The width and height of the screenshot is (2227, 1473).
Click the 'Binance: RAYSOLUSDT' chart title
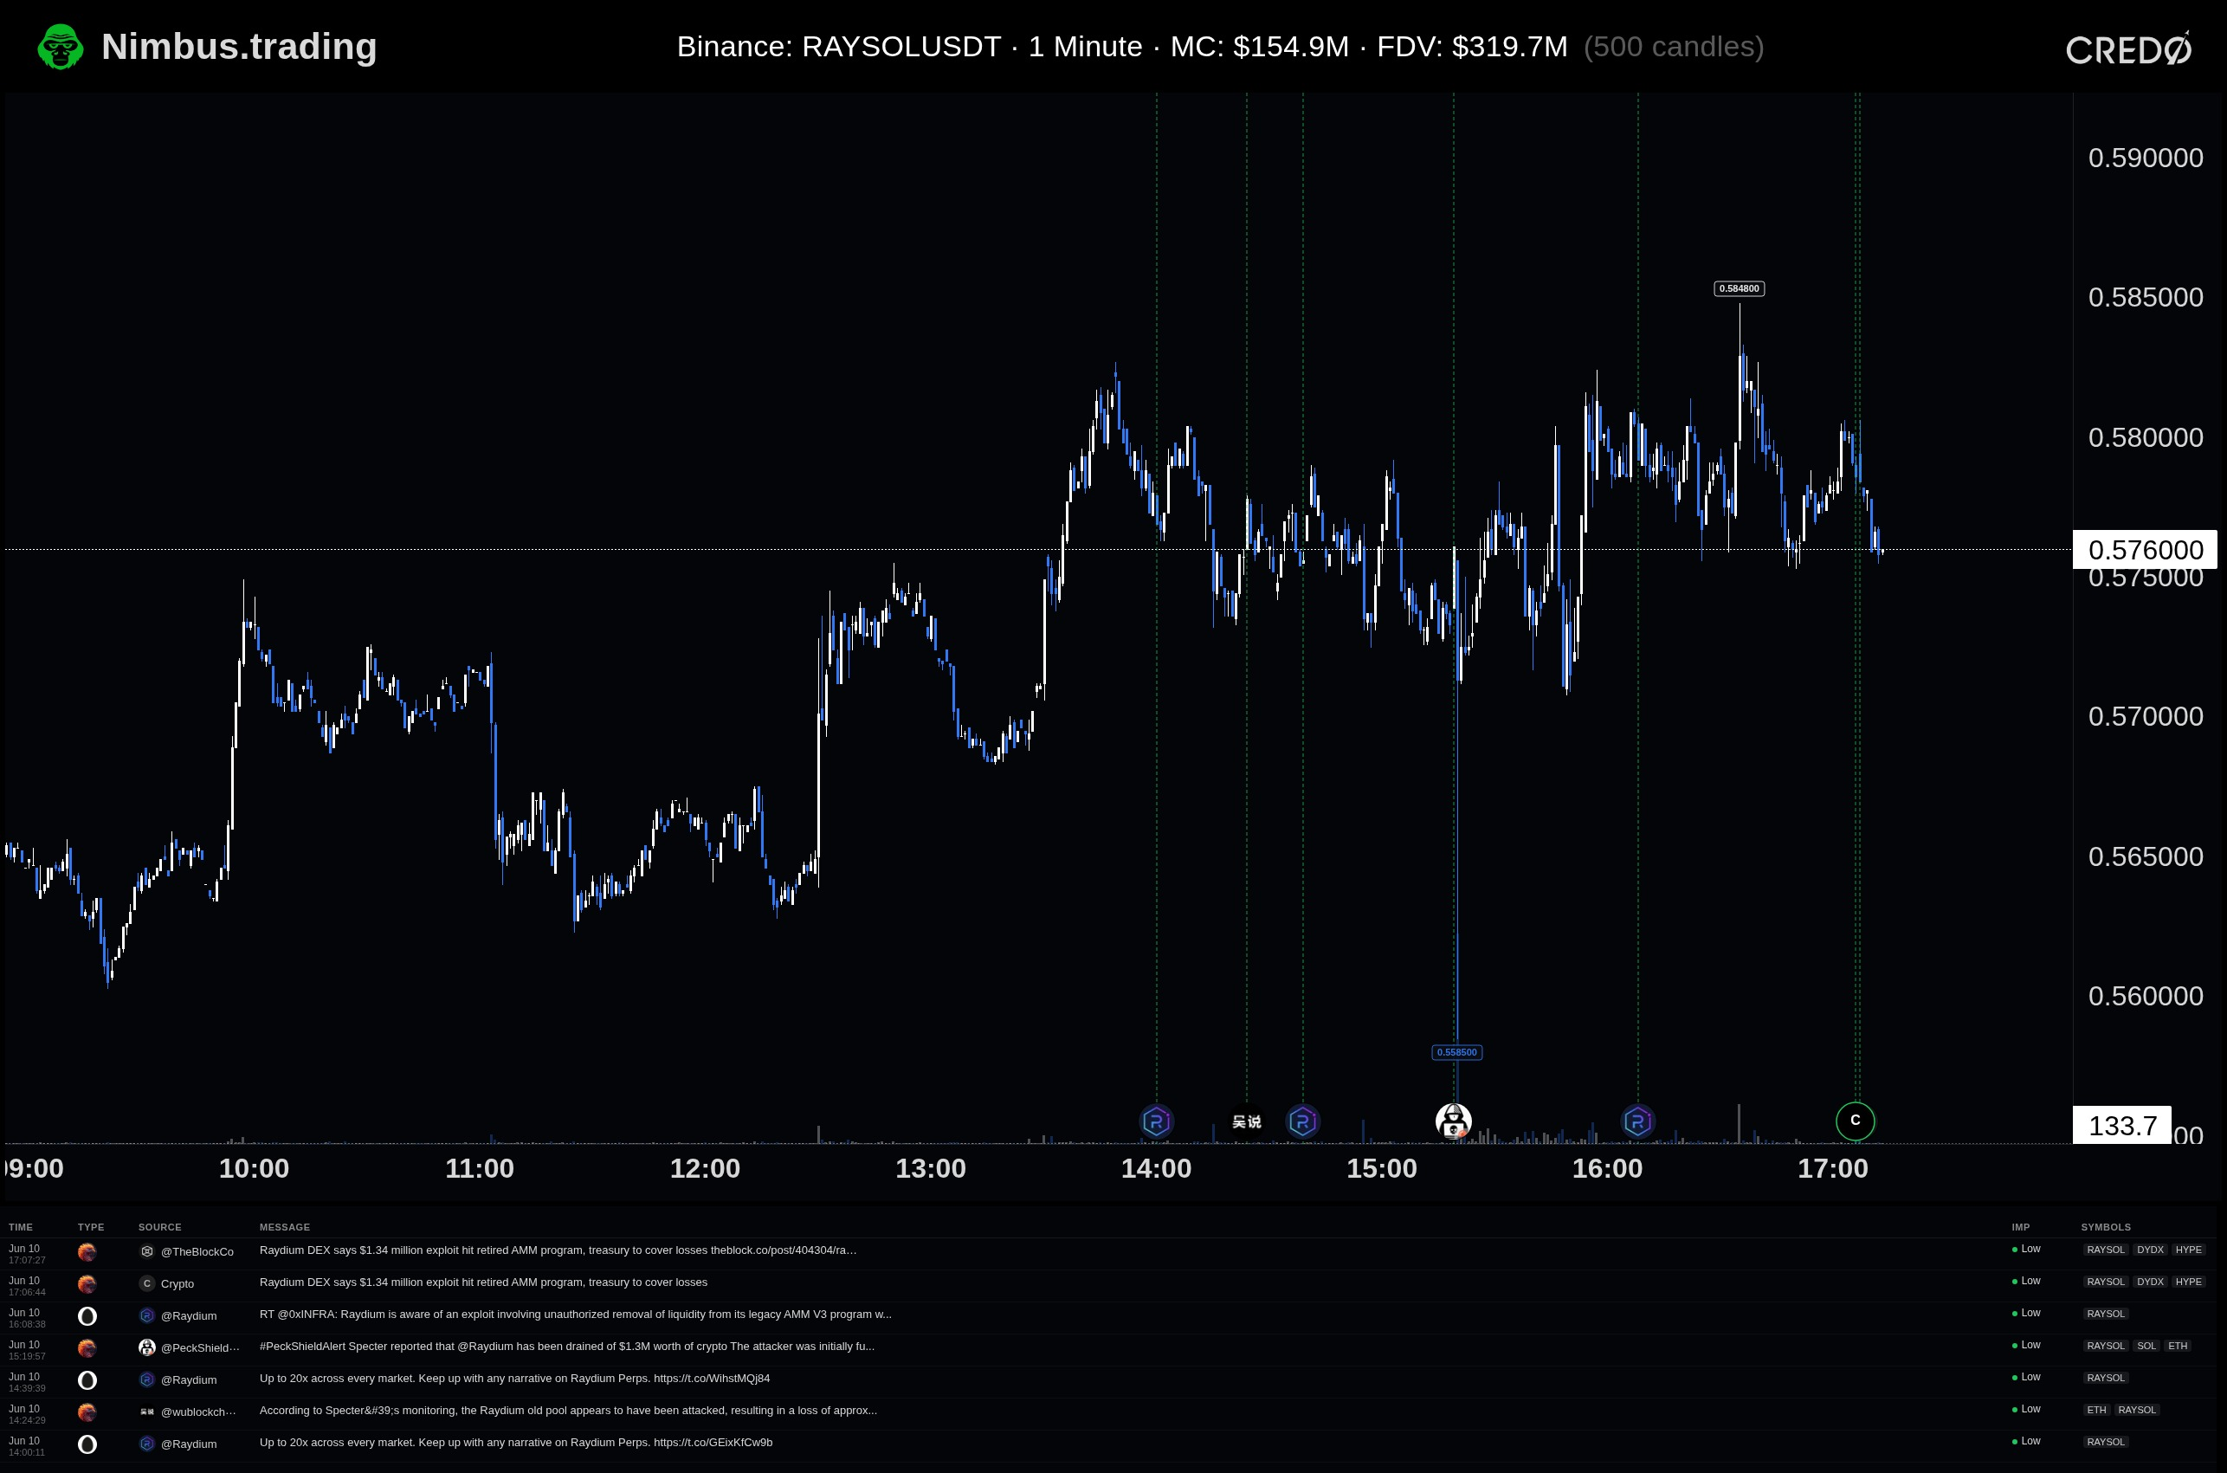839,46
